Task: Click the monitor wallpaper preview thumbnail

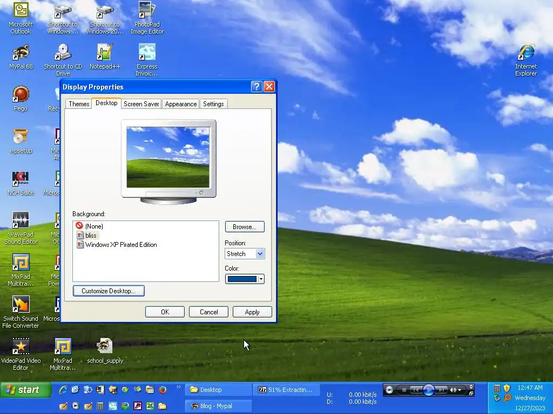Action: coord(168,157)
